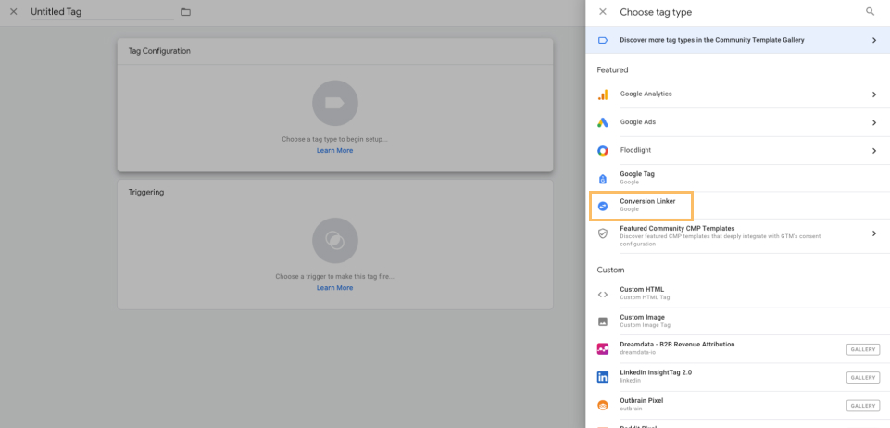Click the Custom HTML code brackets icon
This screenshot has width=890, height=428.
click(603, 294)
